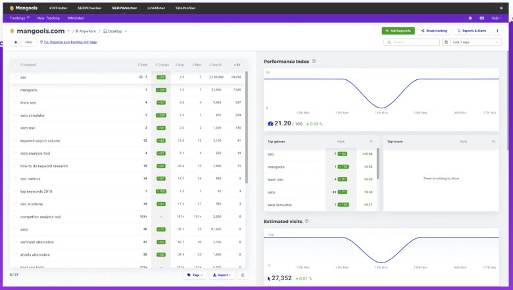
Task: Click the cursor icon beside 27,352
Action: [269, 278]
